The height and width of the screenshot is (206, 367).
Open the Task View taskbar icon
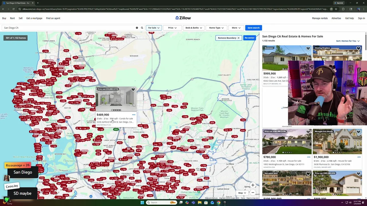[181, 203]
